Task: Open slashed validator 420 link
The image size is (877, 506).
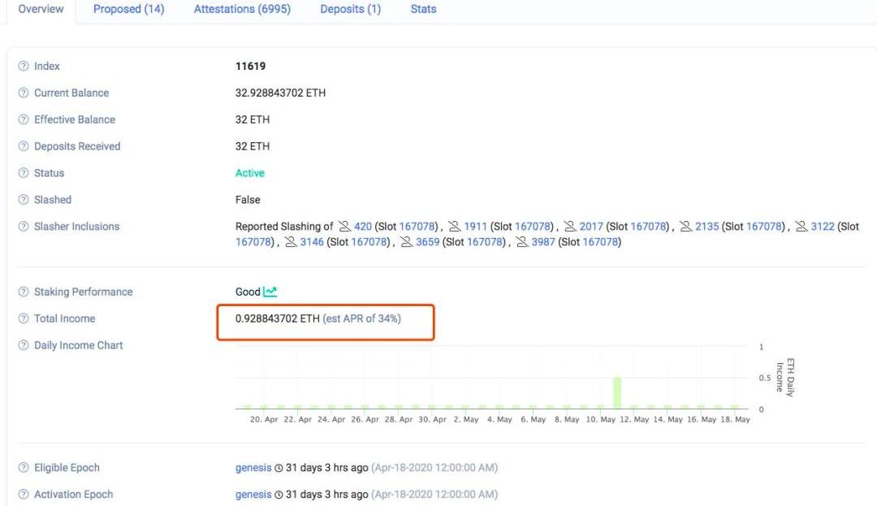Action: [363, 227]
